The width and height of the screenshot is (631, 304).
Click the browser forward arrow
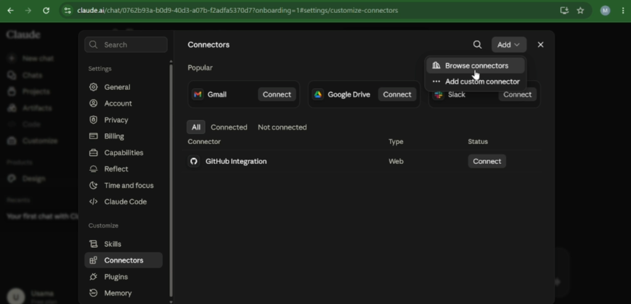click(x=28, y=10)
